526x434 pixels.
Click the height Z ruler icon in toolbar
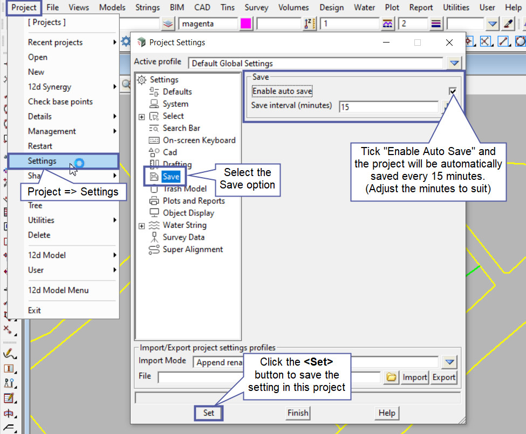click(310, 24)
